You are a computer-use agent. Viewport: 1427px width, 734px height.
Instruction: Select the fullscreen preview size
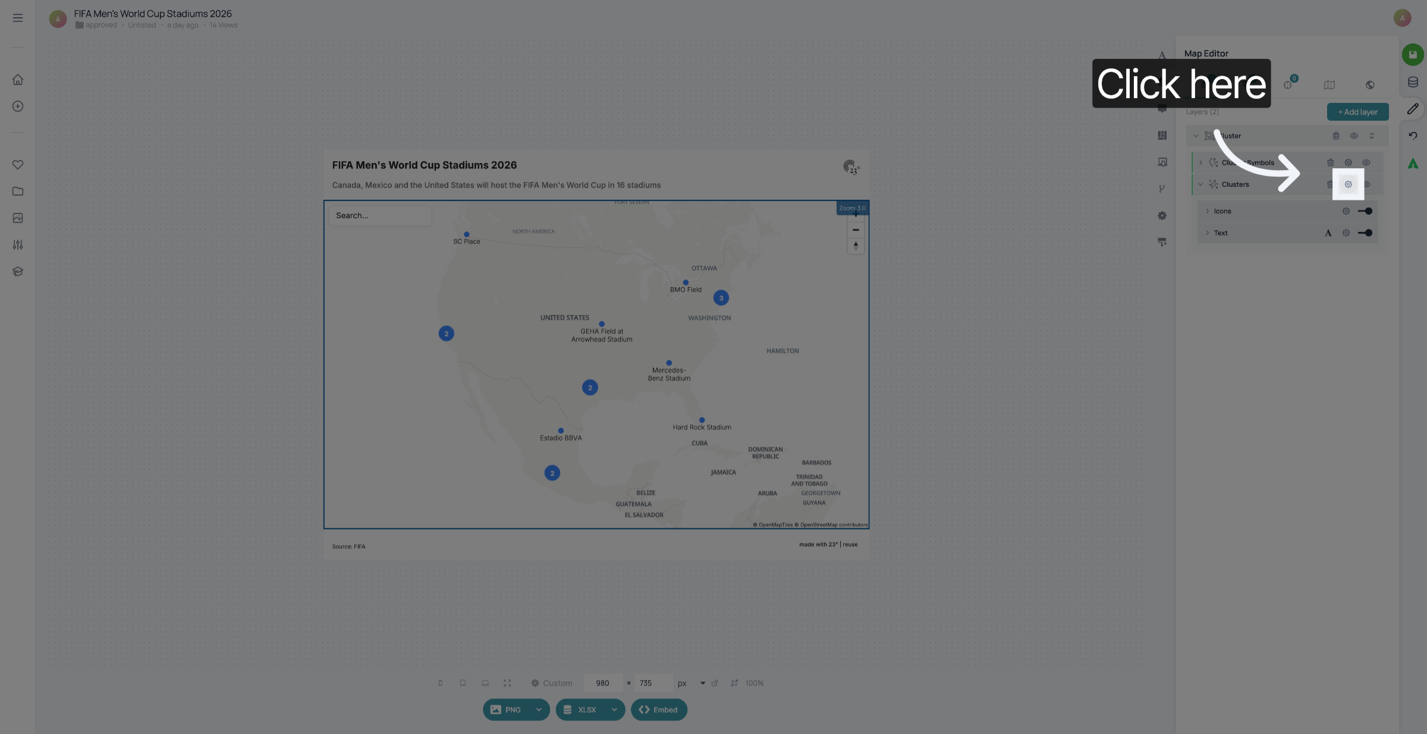coord(507,683)
